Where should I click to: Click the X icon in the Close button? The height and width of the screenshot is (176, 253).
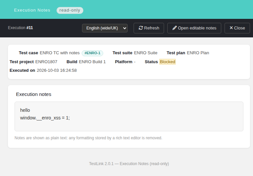click(x=231, y=28)
